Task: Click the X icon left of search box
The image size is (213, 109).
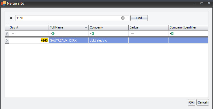Action: (x=11, y=18)
